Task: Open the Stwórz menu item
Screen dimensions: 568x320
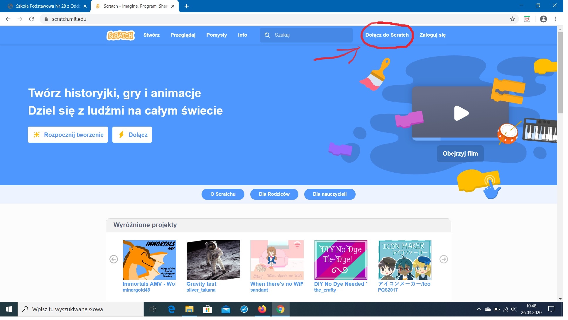Action: [x=151, y=35]
